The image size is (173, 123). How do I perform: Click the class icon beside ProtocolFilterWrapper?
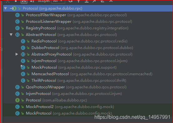click(x=17, y=15)
